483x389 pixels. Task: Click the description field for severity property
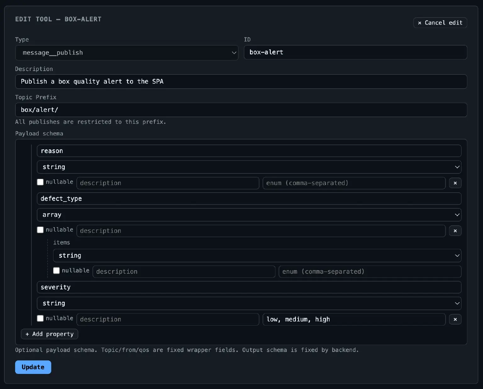click(168, 319)
